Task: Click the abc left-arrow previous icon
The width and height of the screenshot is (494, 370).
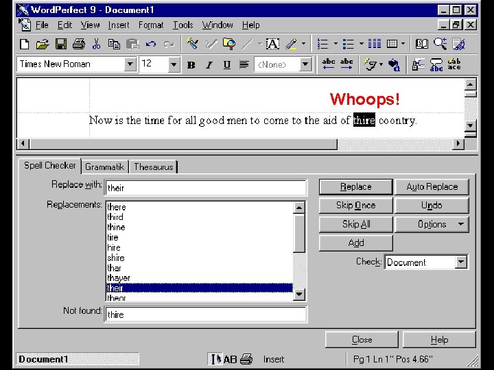Action: (x=328, y=64)
